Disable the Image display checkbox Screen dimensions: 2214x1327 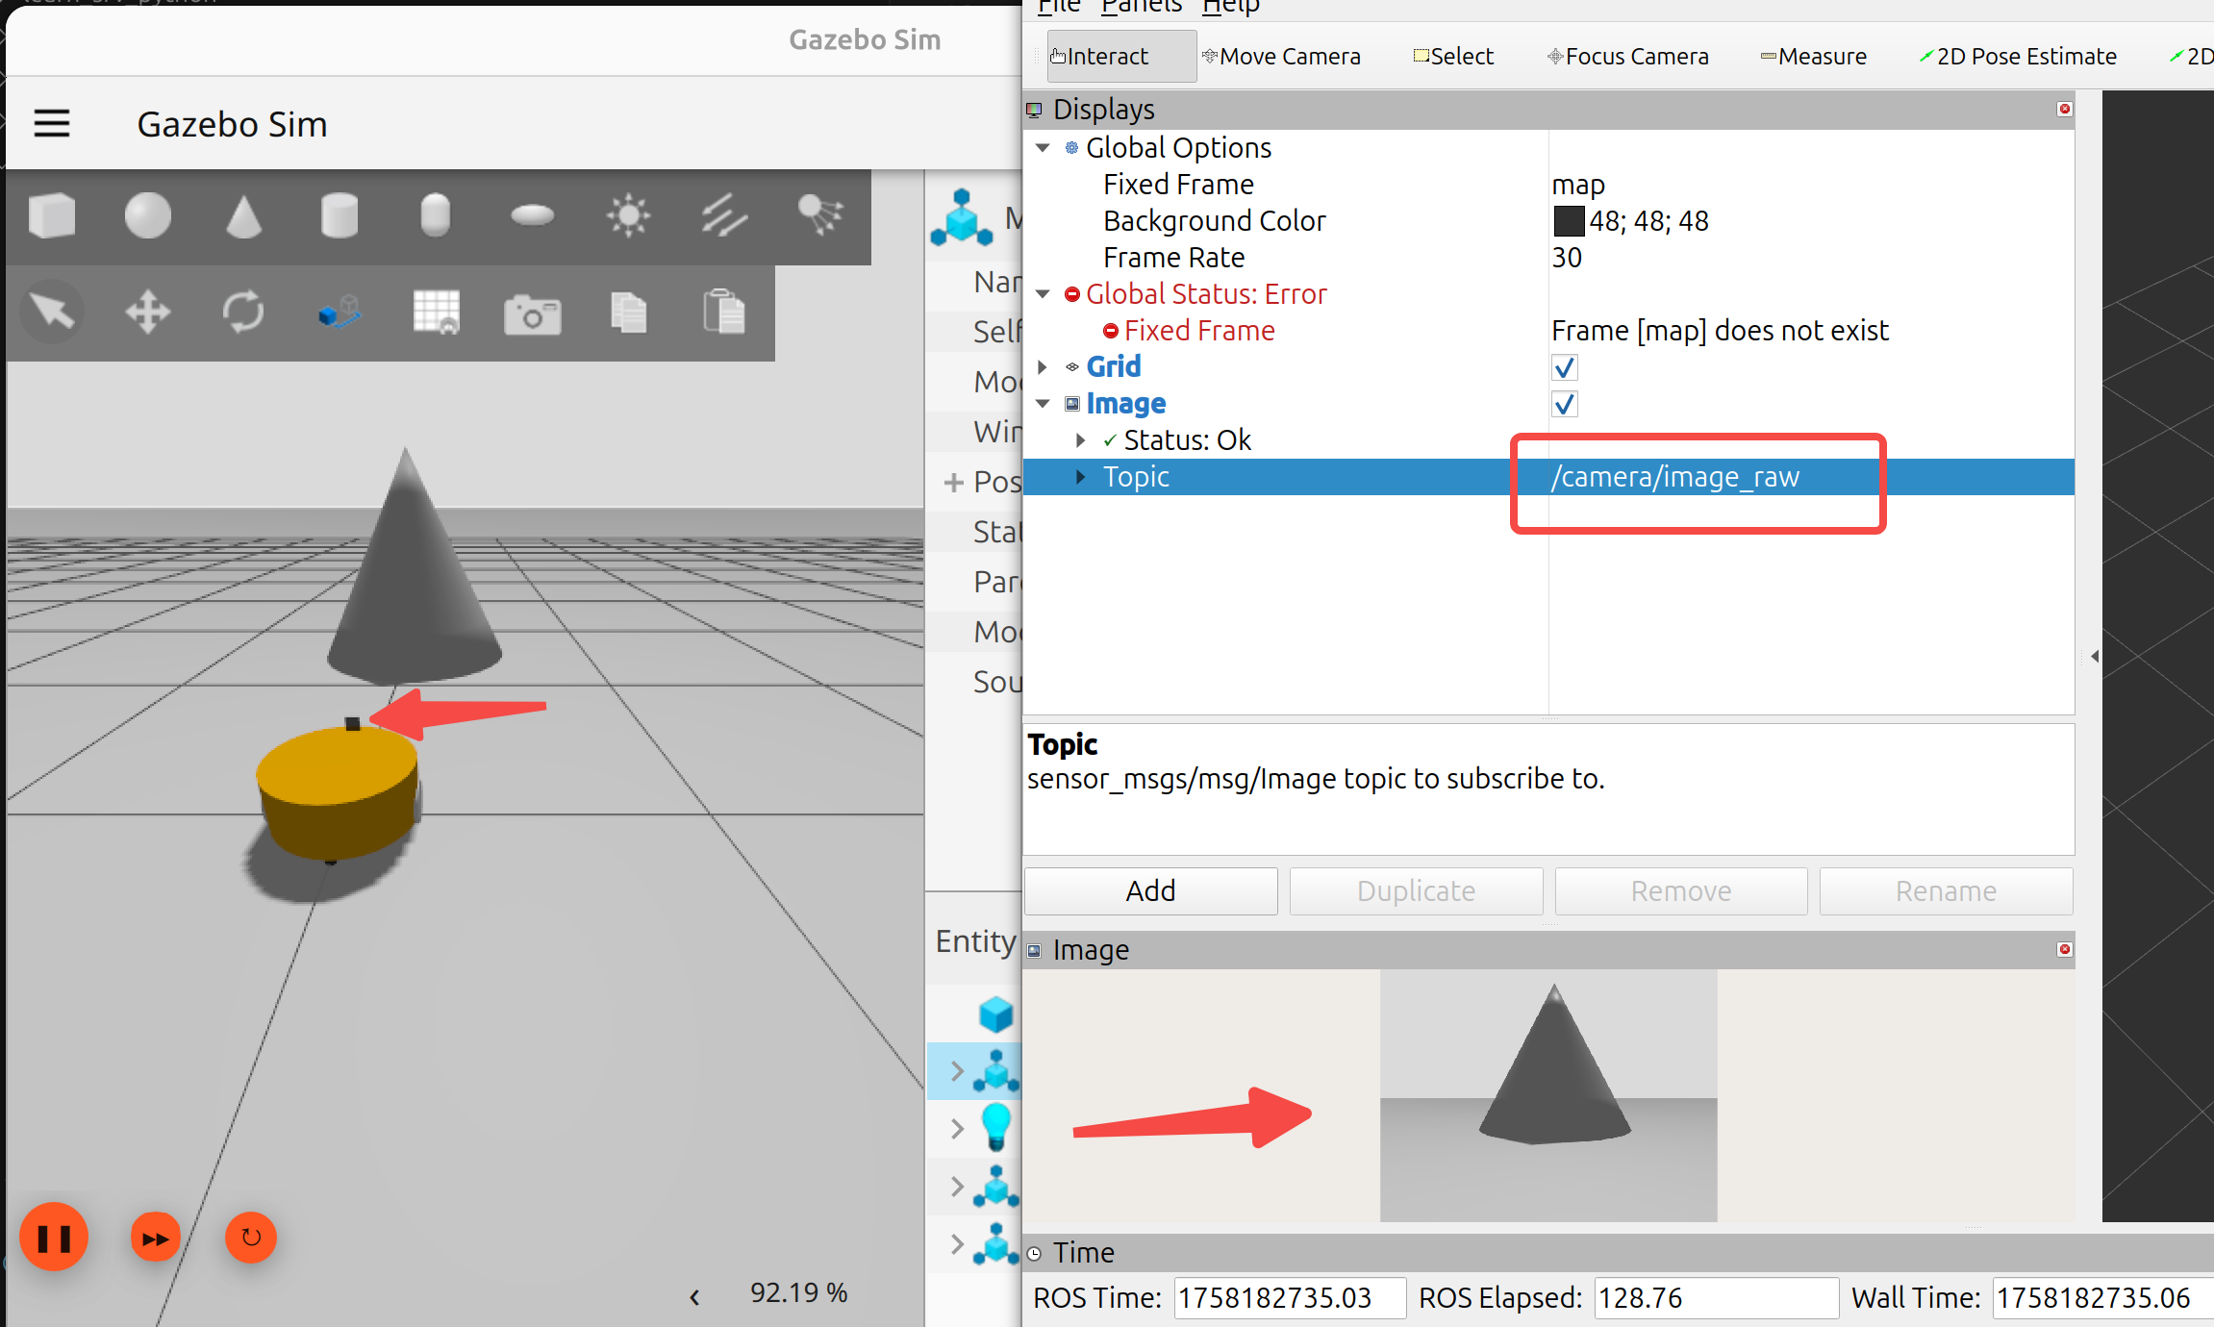pos(1565,404)
